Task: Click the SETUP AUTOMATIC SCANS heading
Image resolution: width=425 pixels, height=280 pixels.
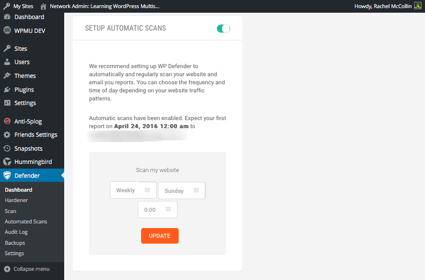Action: pyautogui.click(x=125, y=28)
